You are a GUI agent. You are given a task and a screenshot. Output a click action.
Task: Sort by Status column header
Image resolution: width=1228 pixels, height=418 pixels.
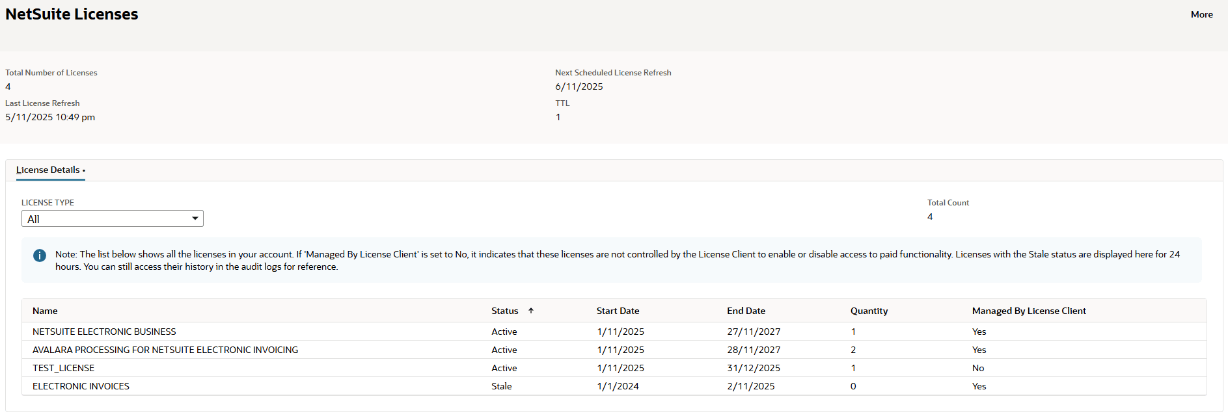(505, 311)
